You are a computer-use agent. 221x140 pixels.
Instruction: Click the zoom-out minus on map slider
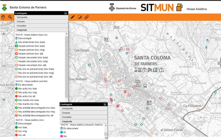[x=4, y=66]
